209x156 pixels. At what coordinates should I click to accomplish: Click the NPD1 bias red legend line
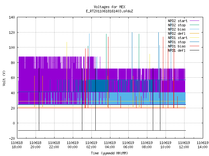[x=194, y=46]
